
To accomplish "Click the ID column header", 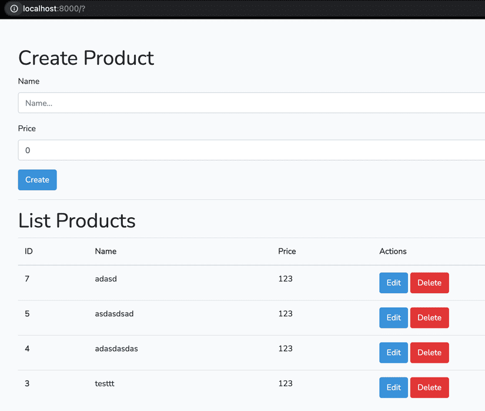I will [x=28, y=251].
